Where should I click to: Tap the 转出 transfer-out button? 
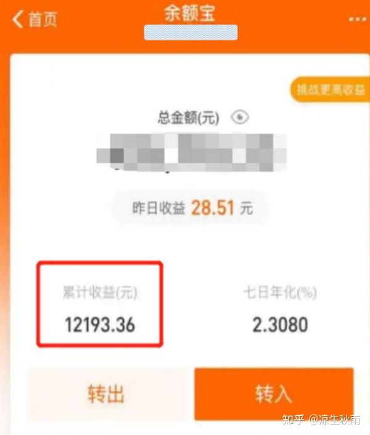106,394
